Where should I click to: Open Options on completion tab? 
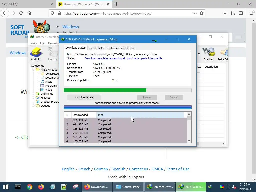(x=121, y=48)
